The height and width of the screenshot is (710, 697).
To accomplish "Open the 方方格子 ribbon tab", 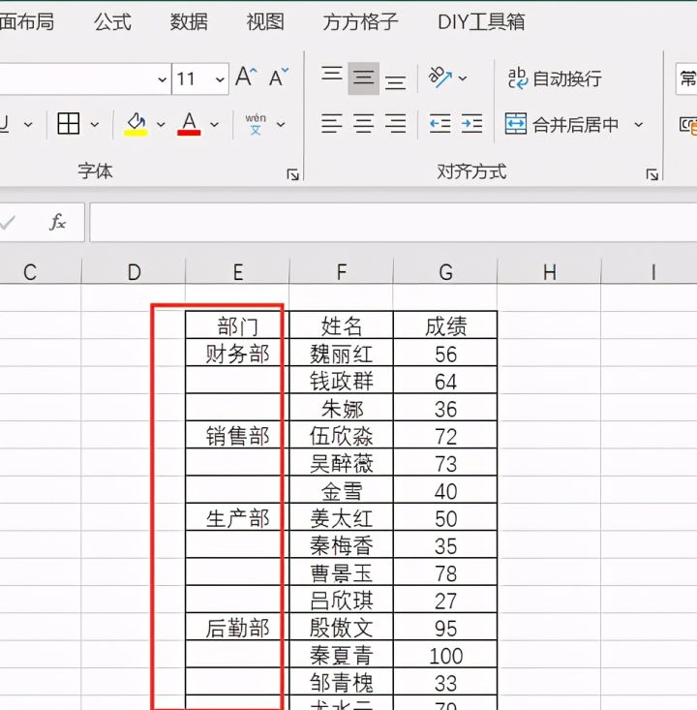I will [360, 21].
